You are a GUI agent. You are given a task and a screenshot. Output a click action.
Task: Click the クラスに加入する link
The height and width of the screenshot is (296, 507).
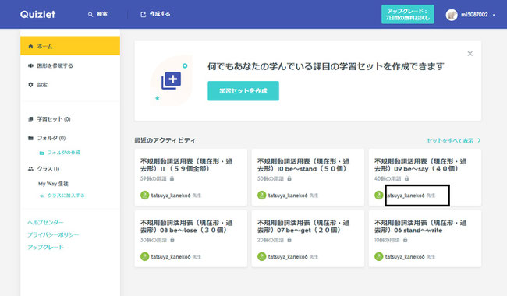(66, 196)
